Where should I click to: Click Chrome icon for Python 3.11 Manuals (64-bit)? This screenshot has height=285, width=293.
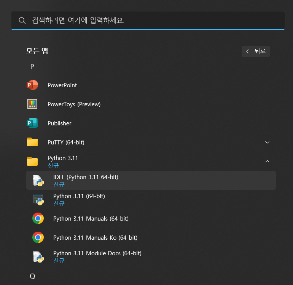click(38, 218)
